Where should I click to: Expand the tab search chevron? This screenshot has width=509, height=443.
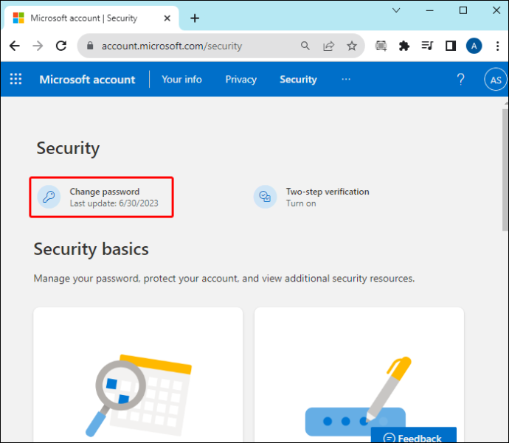(396, 11)
